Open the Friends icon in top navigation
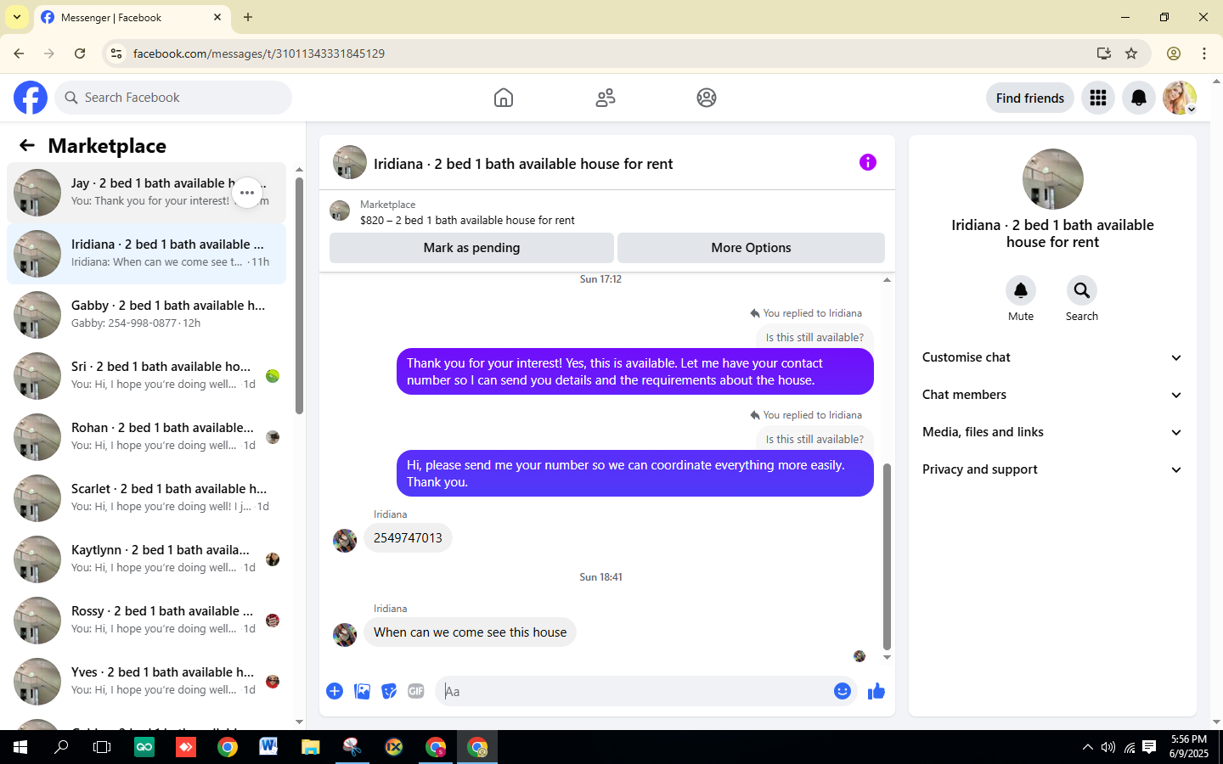Image resolution: width=1223 pixels, height=764 pixels. tap(606, 98)
